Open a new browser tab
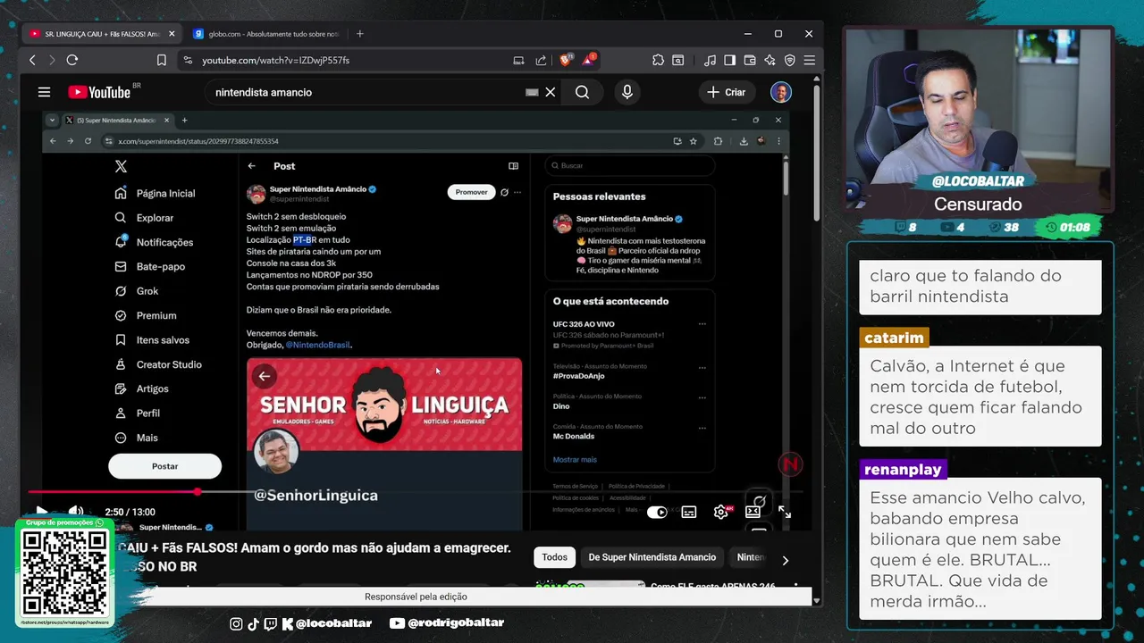This screenshot has height=643, width=1144. 359,34
